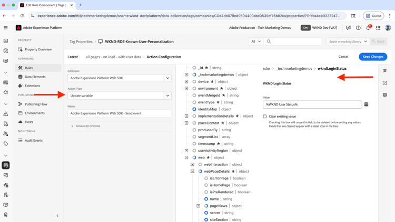Viewport: 395px width, 222px height.
Task: Open the user profile avatar
Action: click(x=388, y=28)
